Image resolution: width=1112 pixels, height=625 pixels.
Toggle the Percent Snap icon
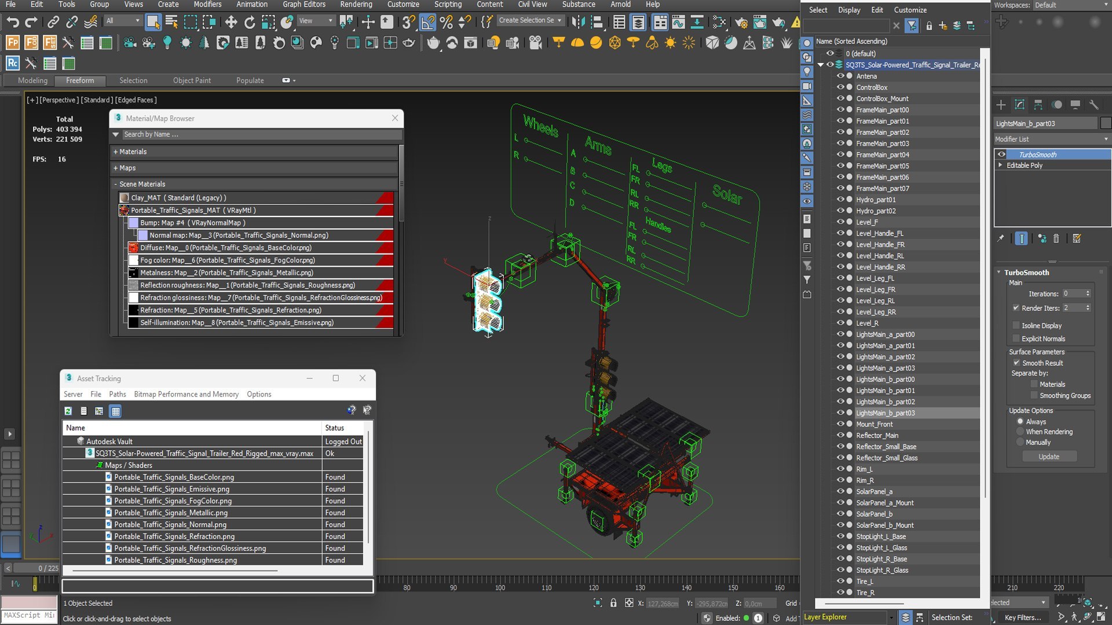point(446,22)
